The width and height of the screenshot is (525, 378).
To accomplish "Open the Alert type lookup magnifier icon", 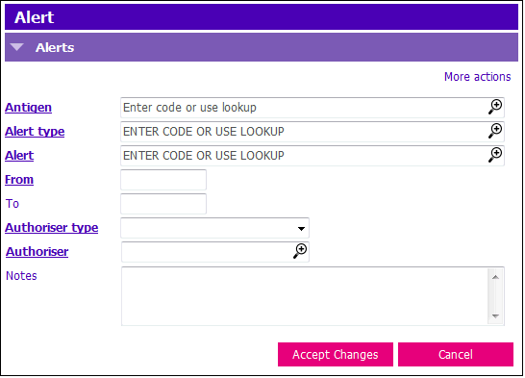I will tap(495, 131).
